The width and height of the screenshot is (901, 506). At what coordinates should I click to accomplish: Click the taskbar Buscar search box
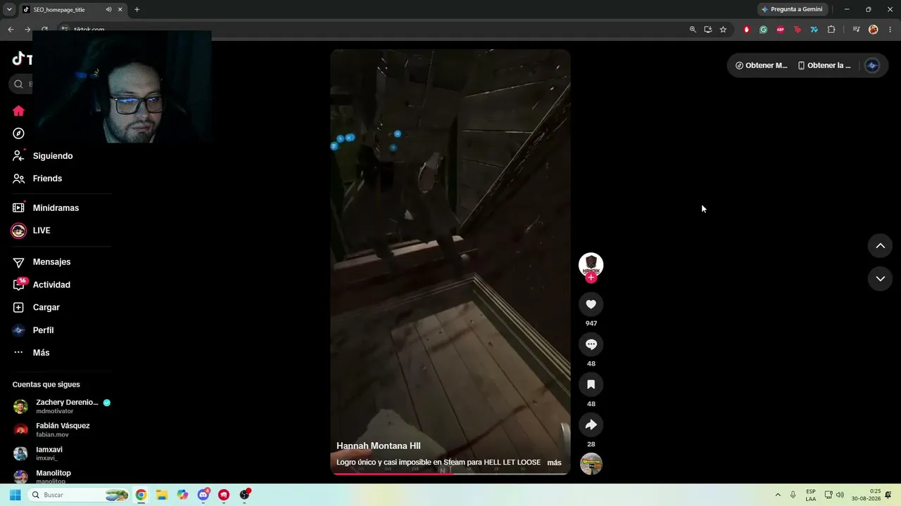coord(80,495)
